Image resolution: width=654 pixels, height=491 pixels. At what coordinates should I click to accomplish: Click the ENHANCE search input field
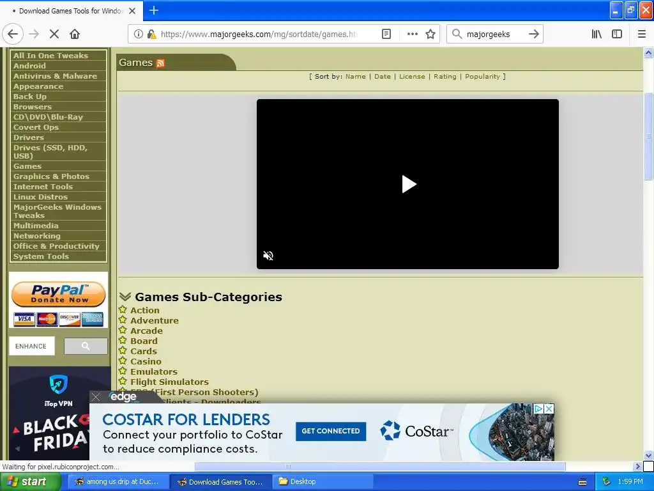click(32, 346)
